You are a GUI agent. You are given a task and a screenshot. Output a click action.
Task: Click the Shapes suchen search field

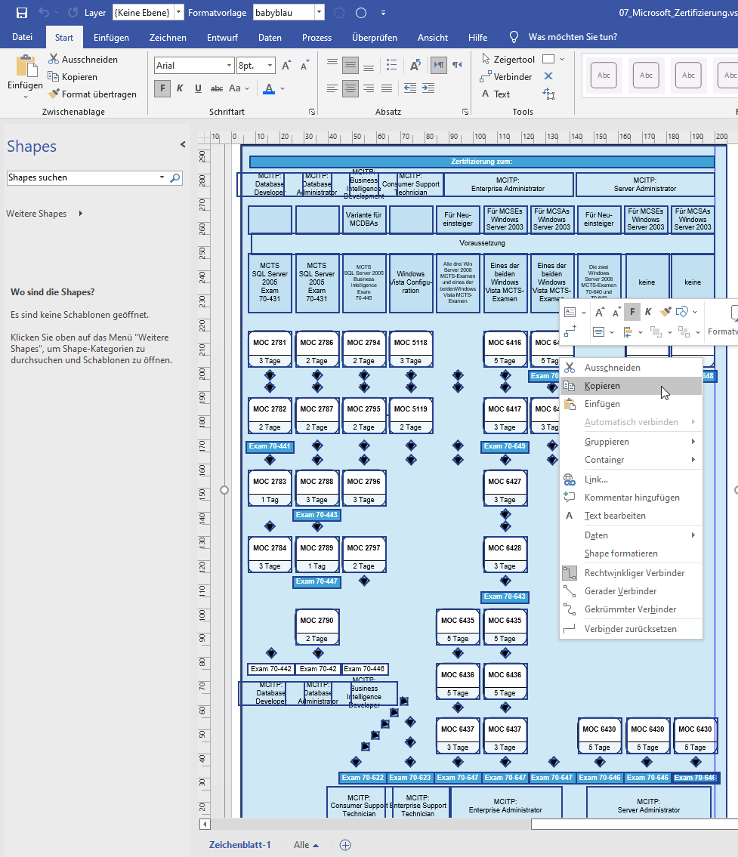click(82, 178)
